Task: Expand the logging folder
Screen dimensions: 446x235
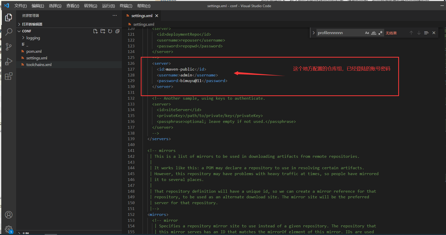Action: 33,38
